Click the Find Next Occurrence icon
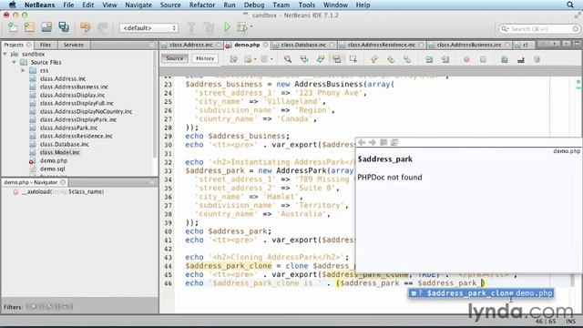 tap(321, 59)
